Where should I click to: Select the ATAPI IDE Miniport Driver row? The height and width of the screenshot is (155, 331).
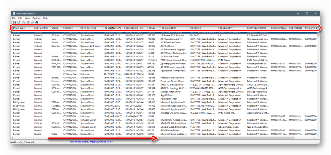tap(164, 123)
